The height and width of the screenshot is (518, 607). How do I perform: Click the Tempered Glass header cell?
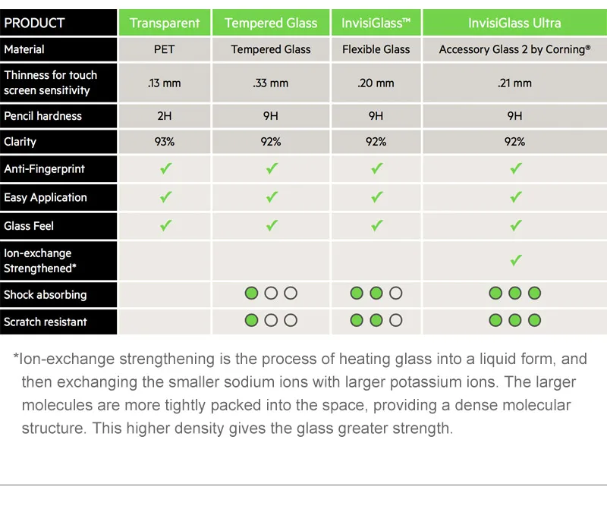pos(271,23)
